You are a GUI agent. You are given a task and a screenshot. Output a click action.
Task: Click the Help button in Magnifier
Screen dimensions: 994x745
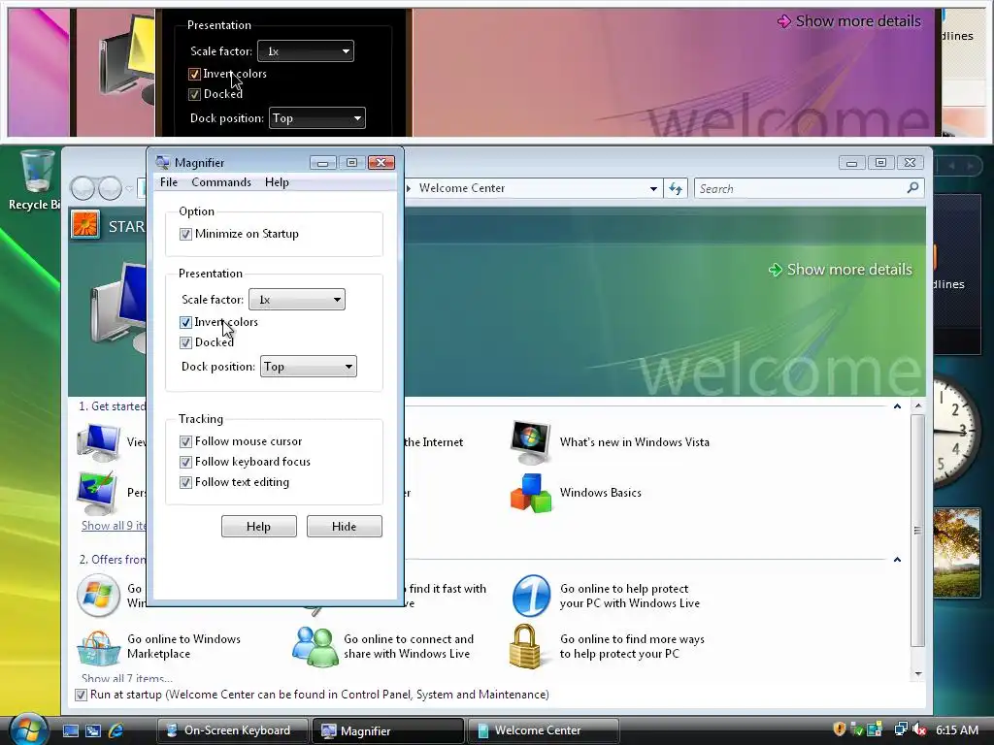click(258, 527)
